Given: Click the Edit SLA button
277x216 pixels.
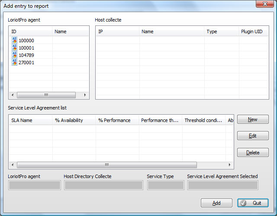Looking at the screenshot, I should click(253, 136).
